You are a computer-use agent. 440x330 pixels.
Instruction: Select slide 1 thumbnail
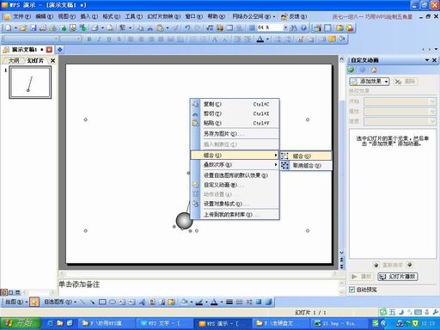(30, 82)
